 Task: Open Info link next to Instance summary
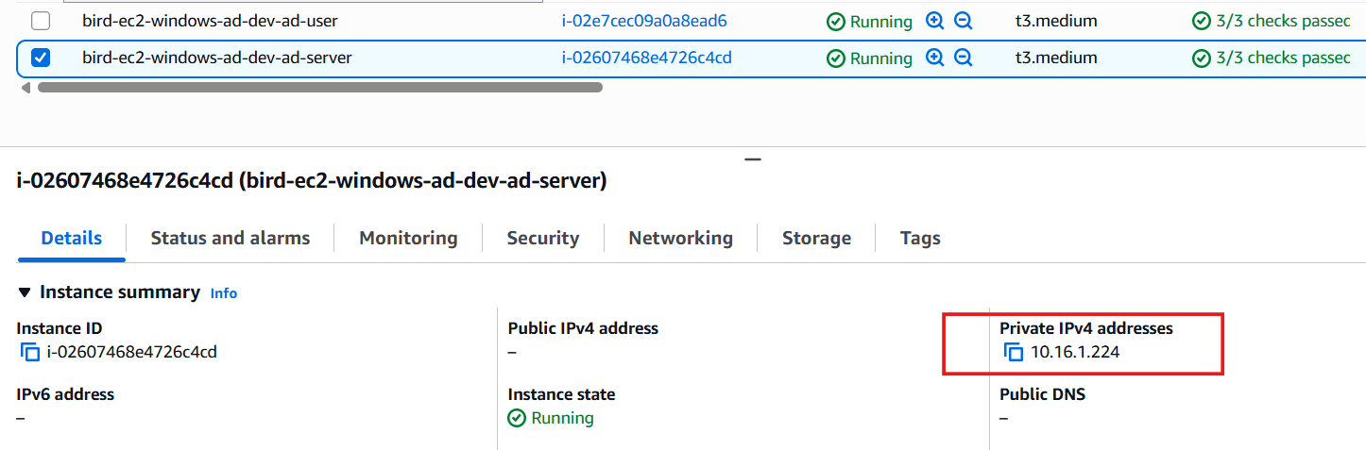(x=224, y=293)
